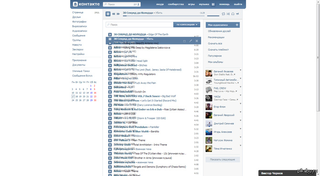Adjust the player volume slider
Image resolution: width=320 pixels, height=176 pixels.
213,15
